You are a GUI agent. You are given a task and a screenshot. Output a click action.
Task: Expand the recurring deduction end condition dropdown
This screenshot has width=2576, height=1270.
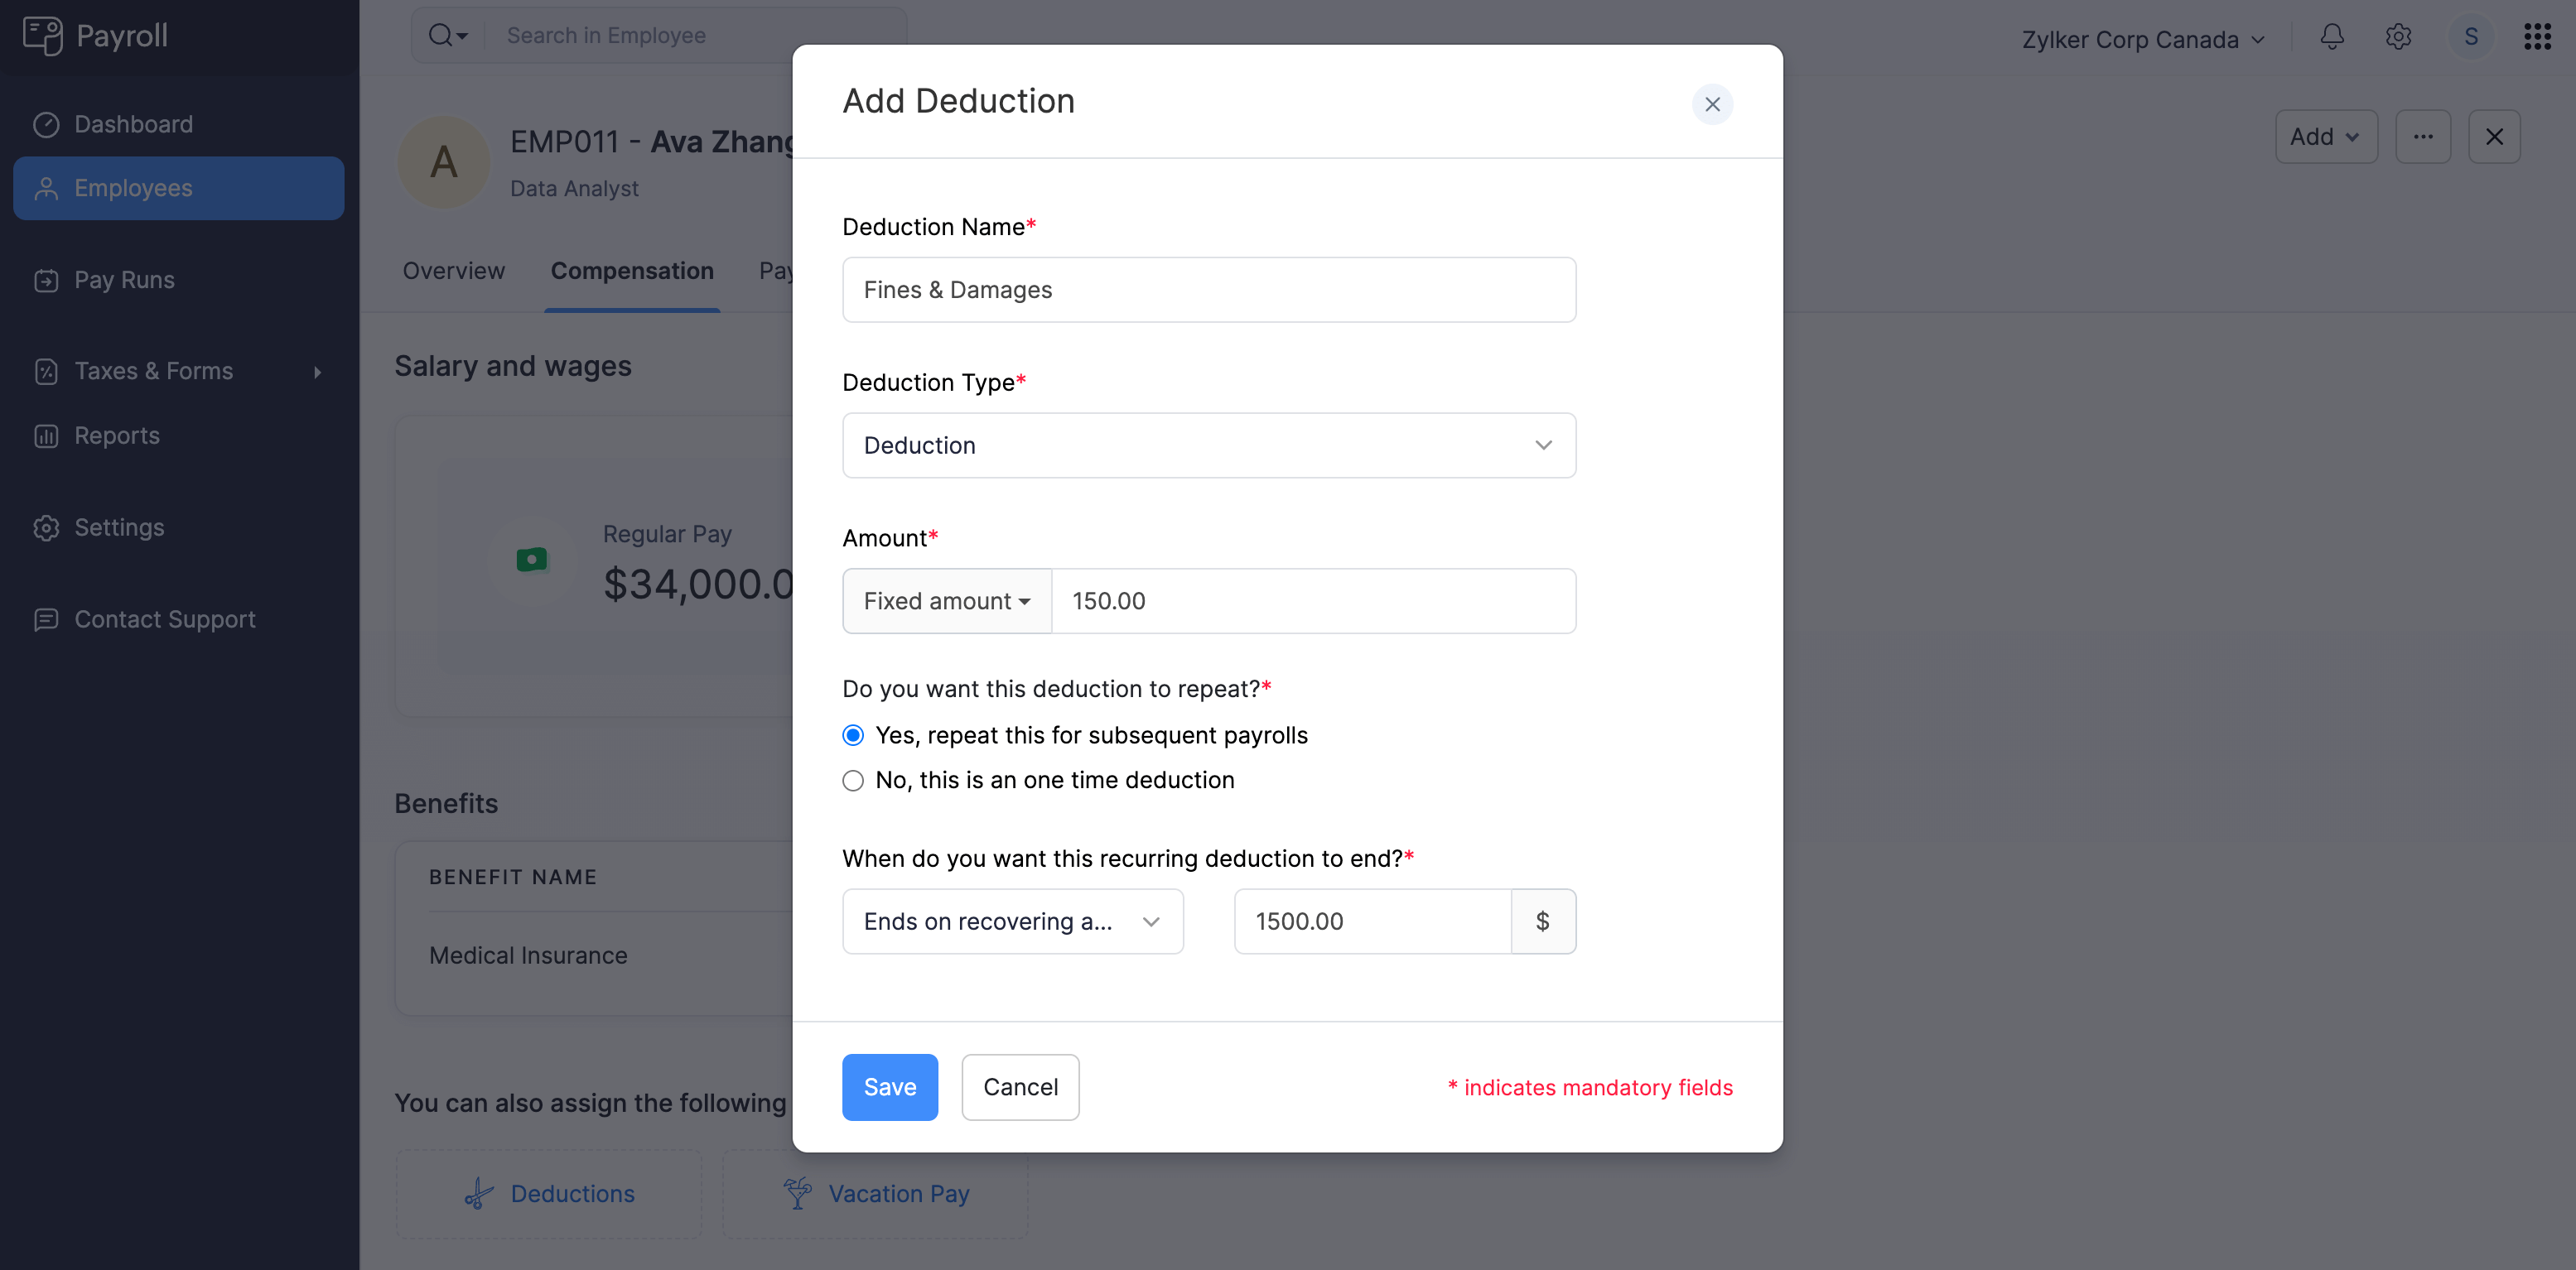[x=1012, y=921]
